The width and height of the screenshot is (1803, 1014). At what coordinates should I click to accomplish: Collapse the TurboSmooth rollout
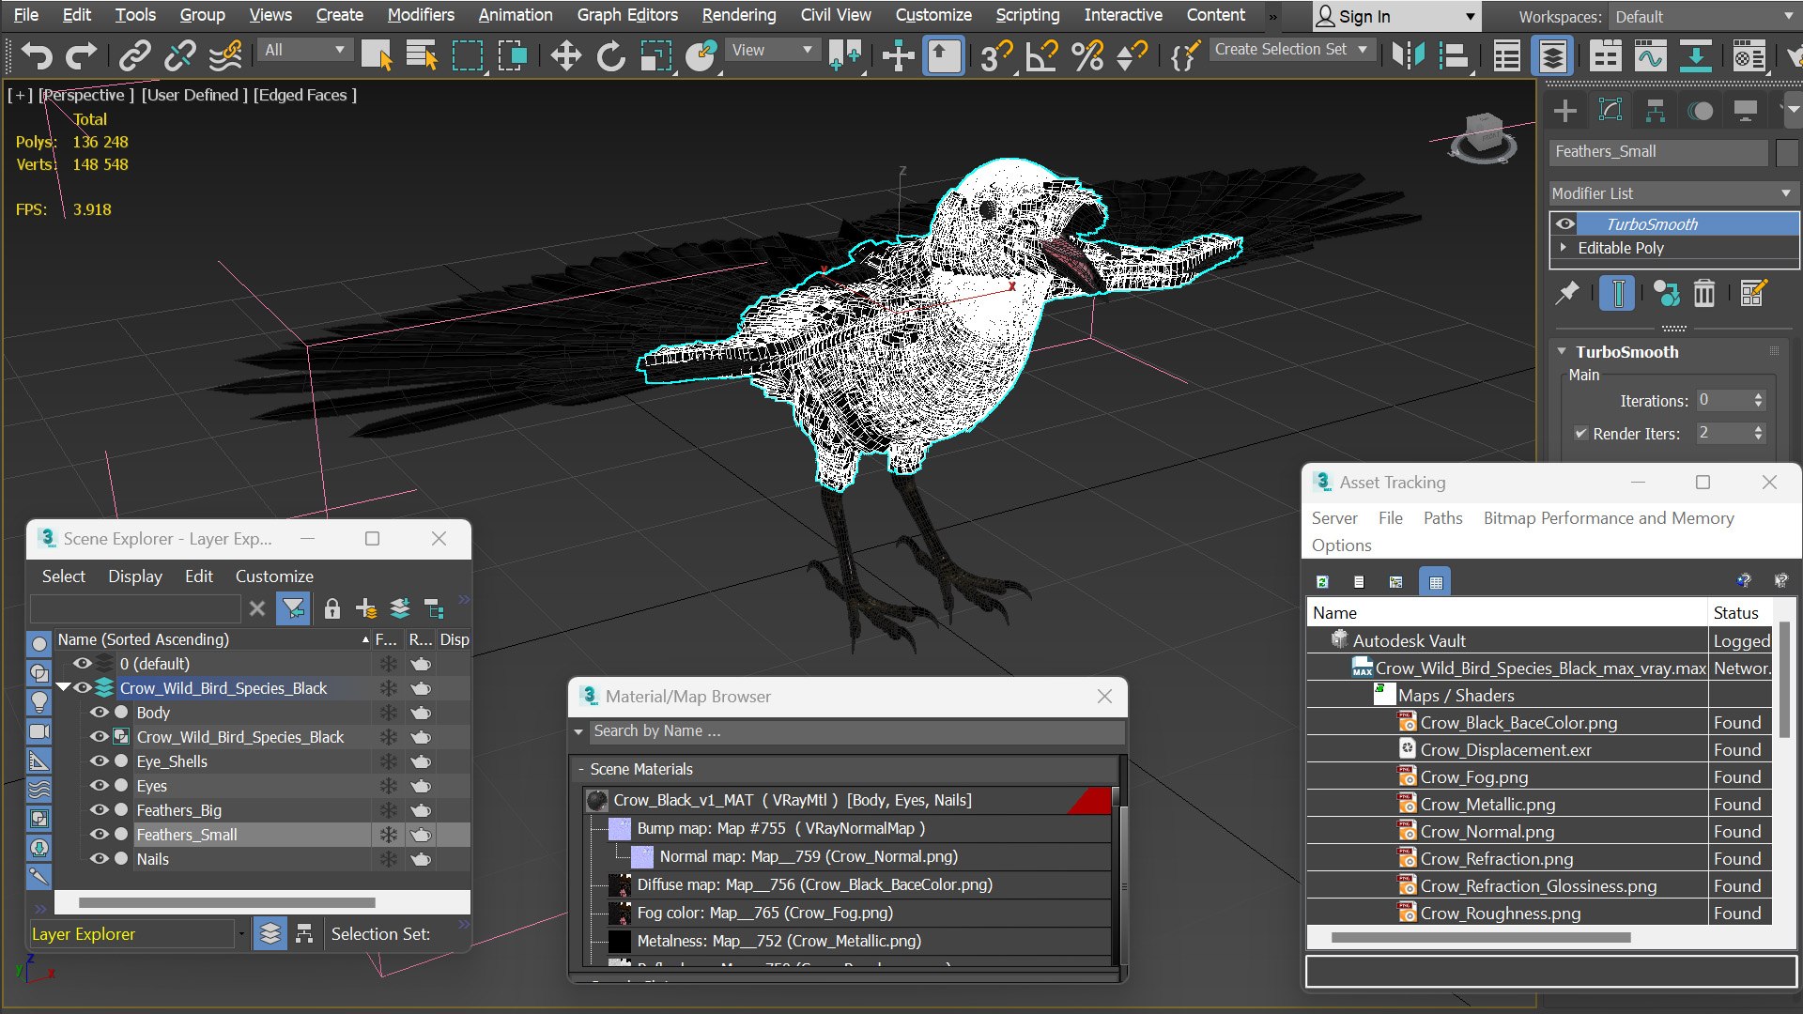coord(1562,352)
